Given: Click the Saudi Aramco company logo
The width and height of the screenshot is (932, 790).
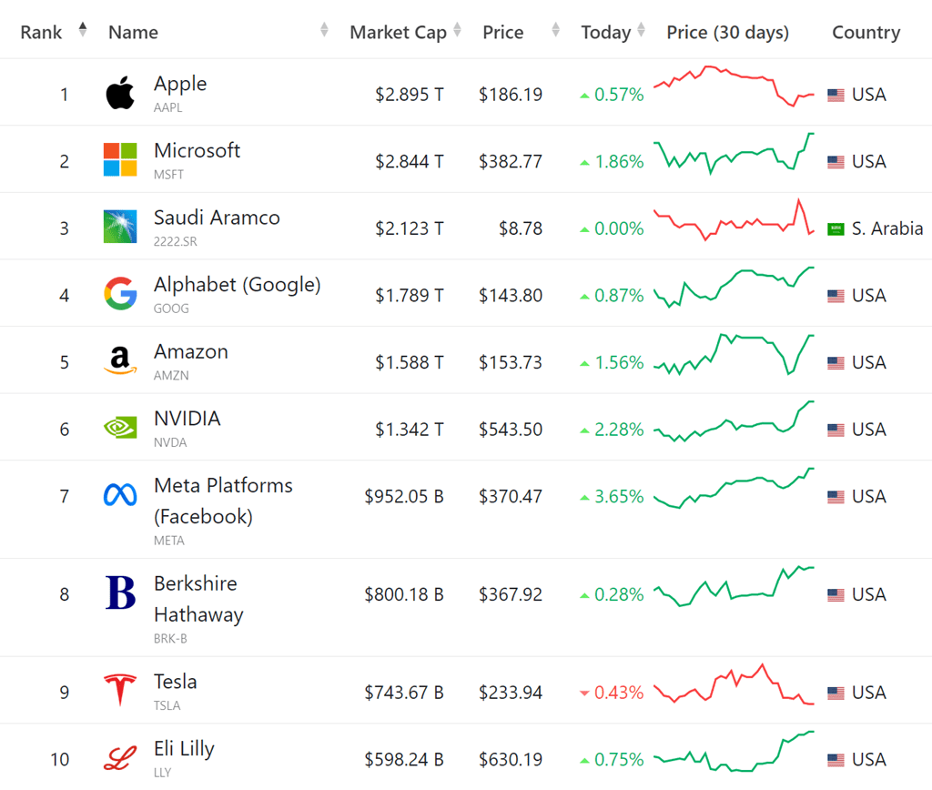Looking at the screenshot, I should [119, 225].
